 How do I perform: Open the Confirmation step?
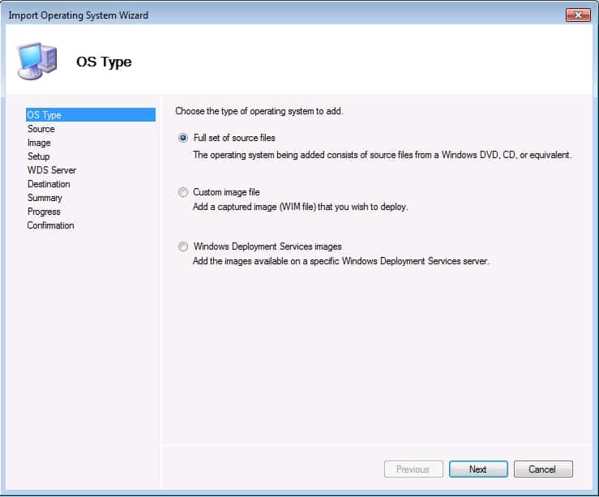(x=50, y=225)
